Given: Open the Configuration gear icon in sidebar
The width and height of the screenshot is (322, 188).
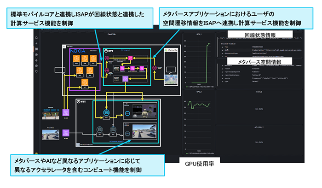Looking at the screenshot, I should [x=37, y=65].
